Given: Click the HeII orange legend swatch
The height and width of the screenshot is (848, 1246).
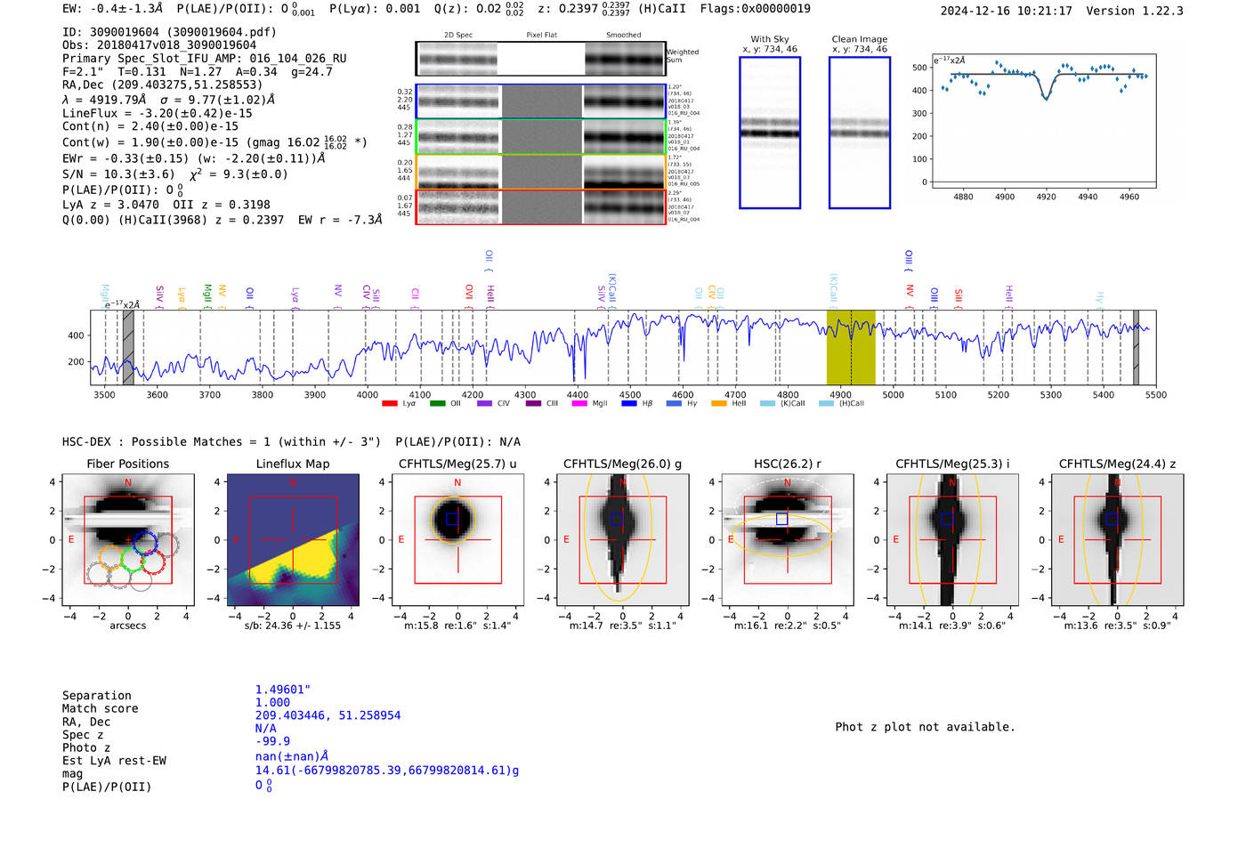Looking at the screenshot, I should 719,403.
